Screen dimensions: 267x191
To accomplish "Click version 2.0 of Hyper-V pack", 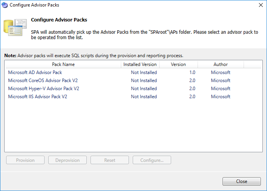I will 192,89.
